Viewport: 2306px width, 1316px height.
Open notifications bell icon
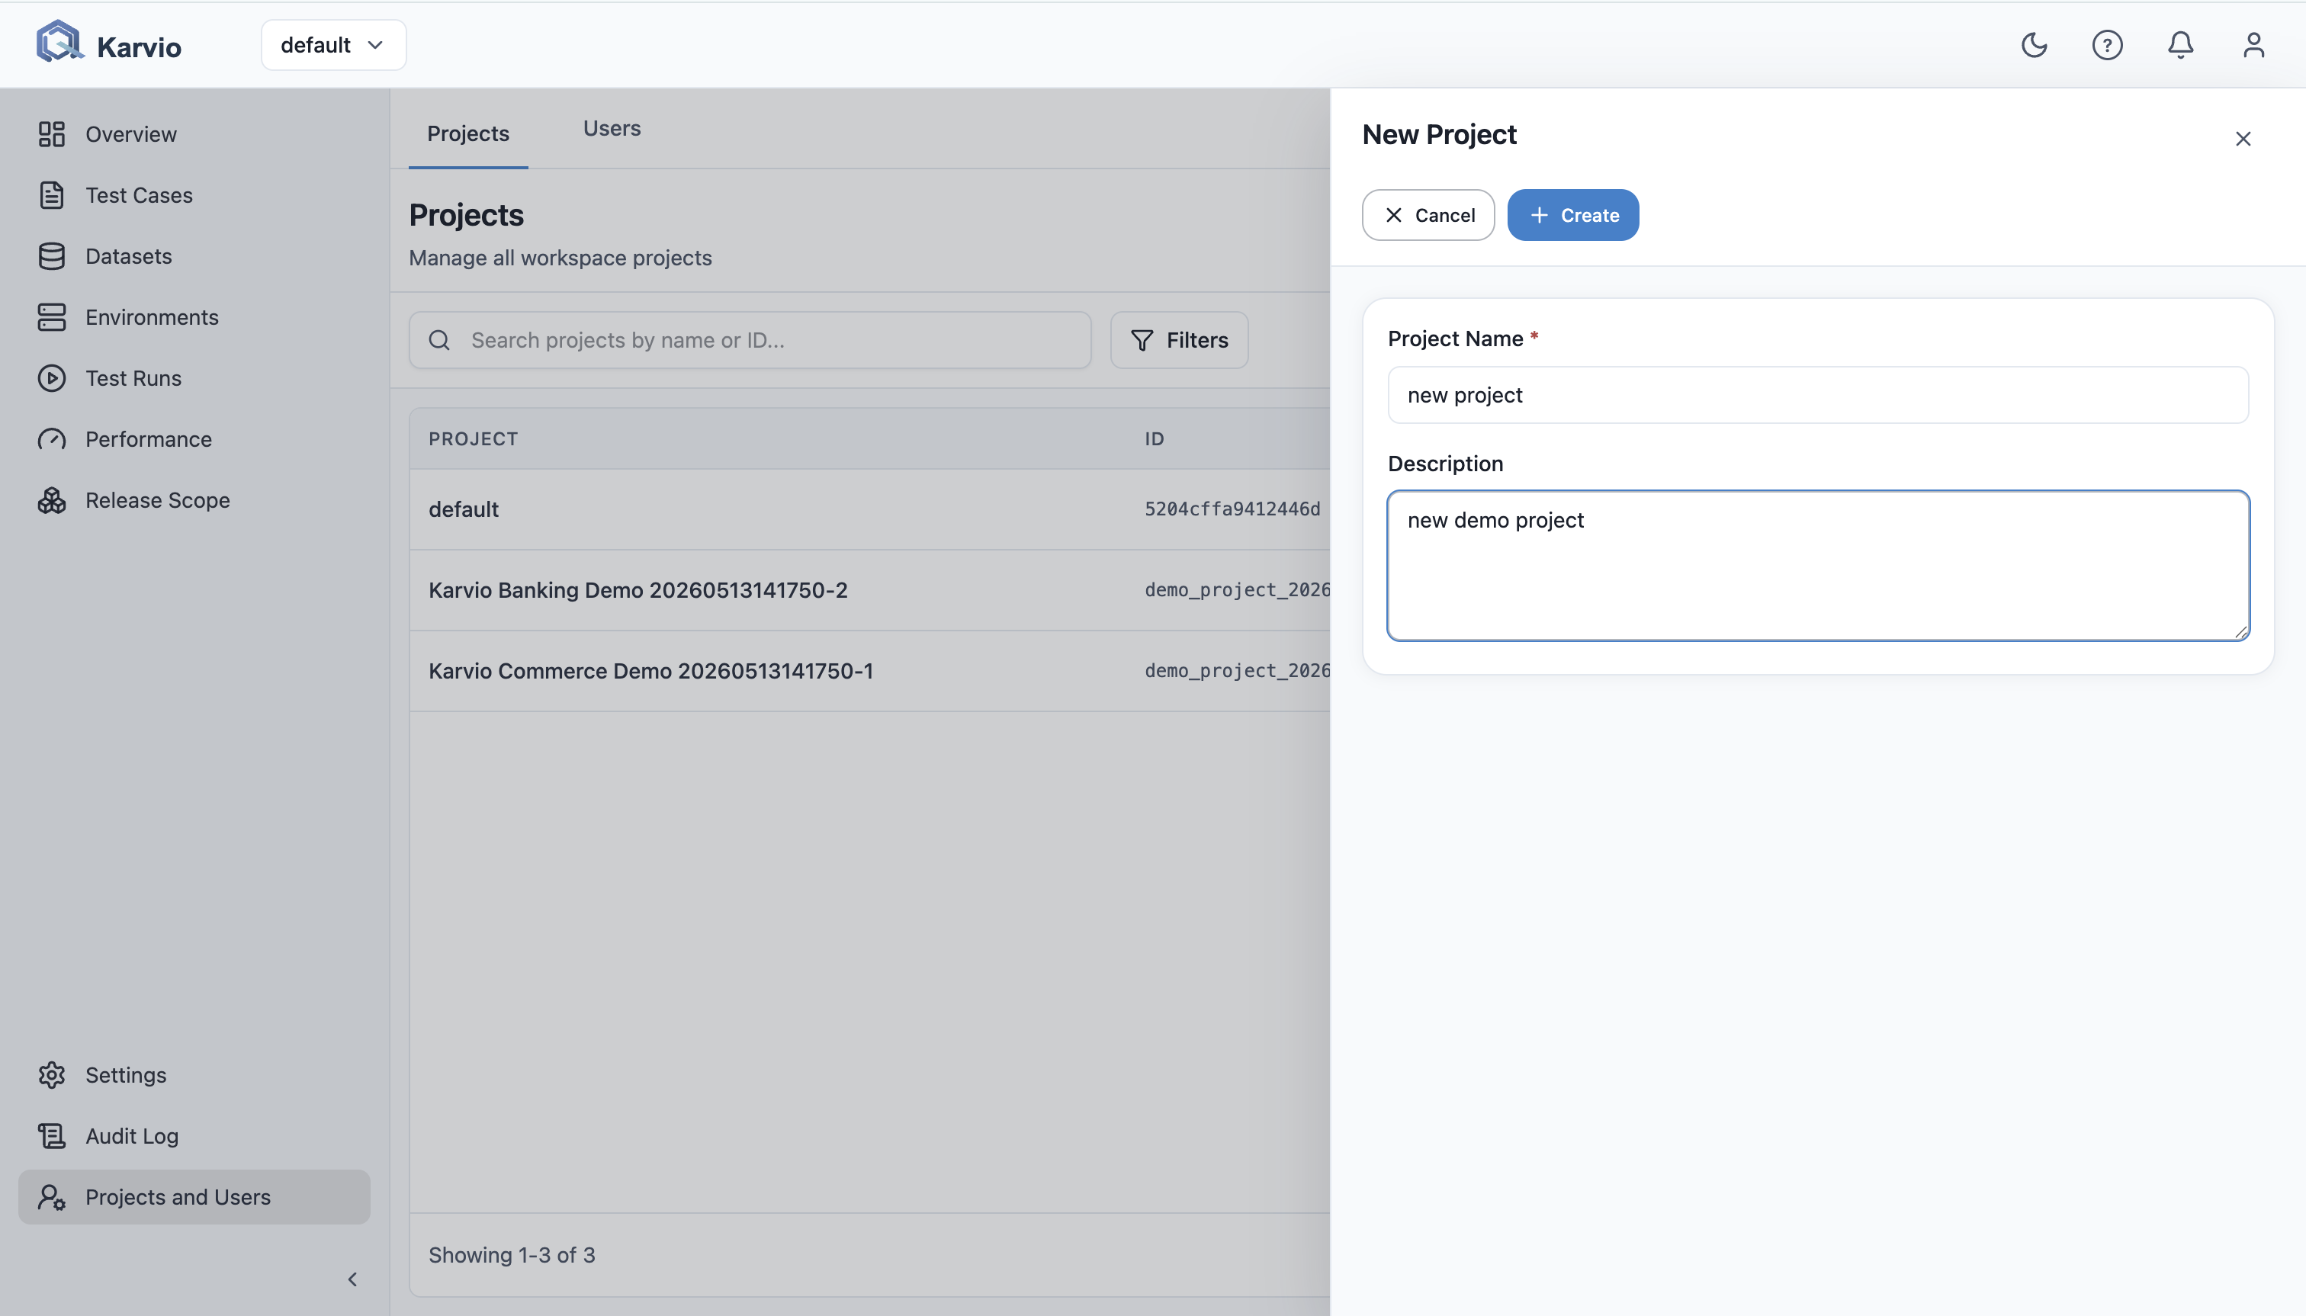[x=2180, y=45]
